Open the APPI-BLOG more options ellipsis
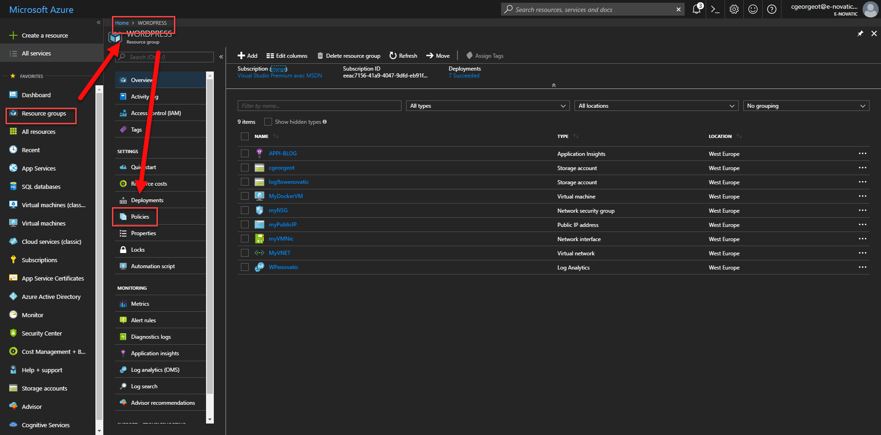 (863, 154)
